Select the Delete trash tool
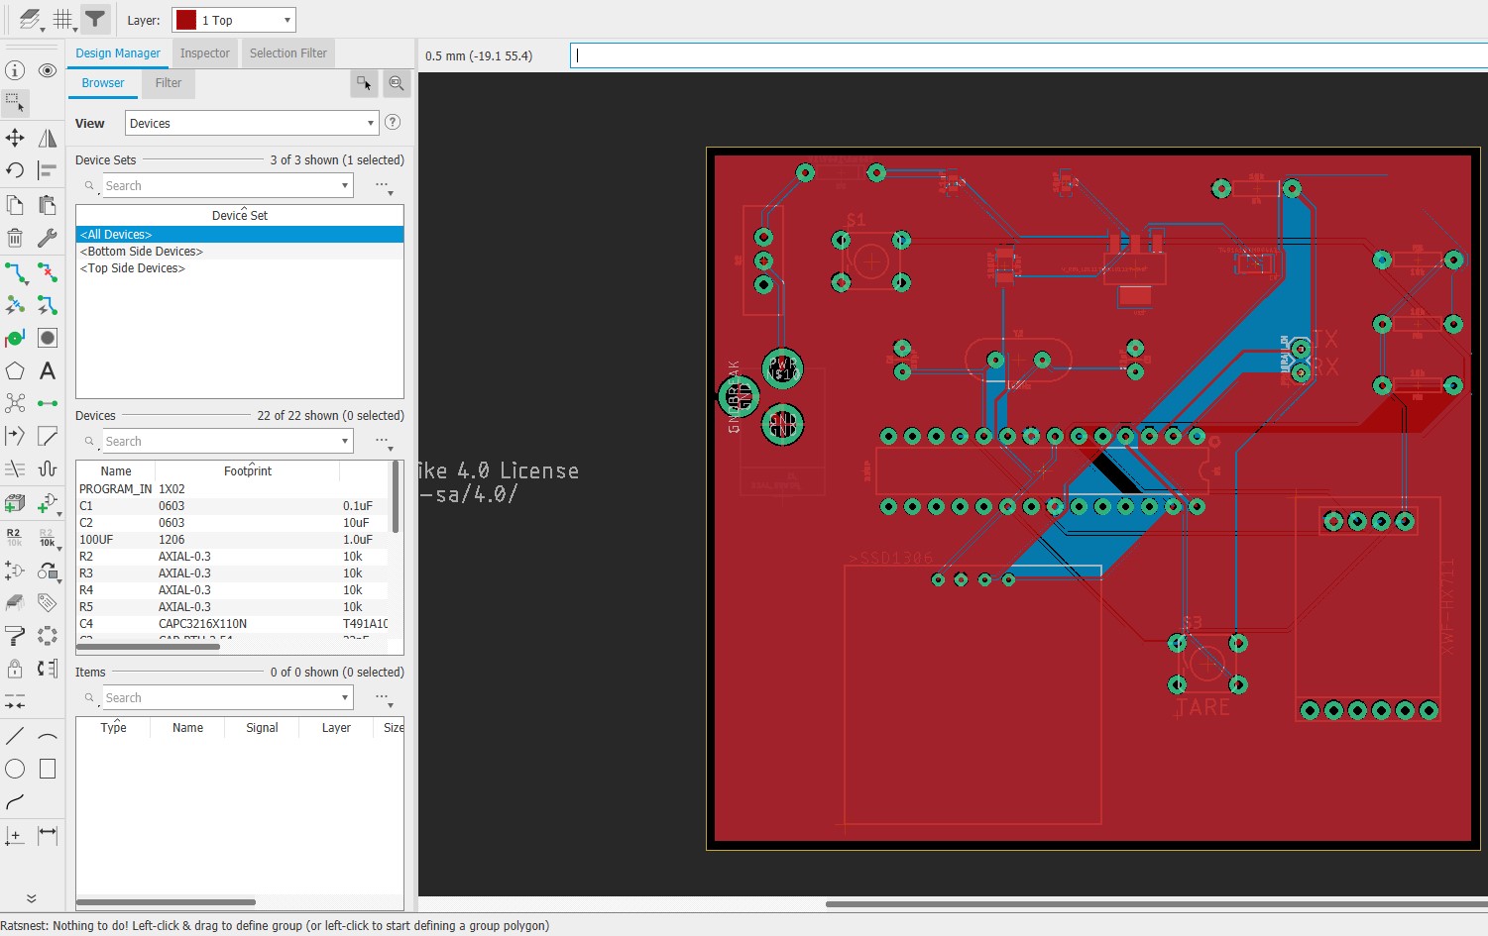This screenshot has width=1488, height=936. click(15, 238)
